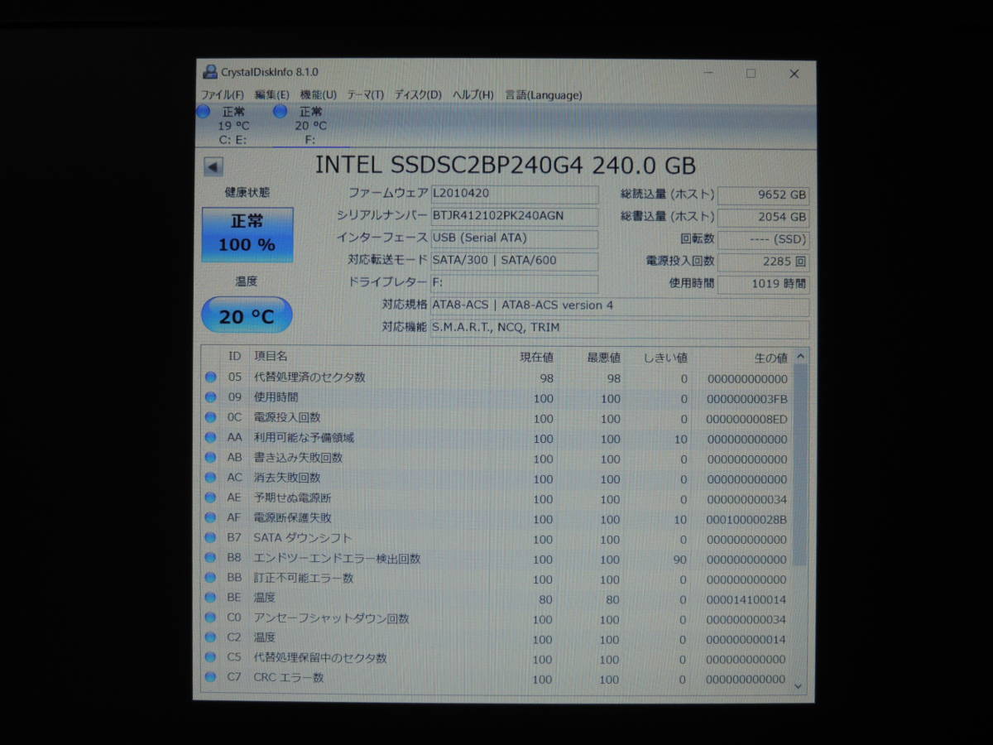Open the テーマ(T) menu
The width and height of the screenshot is (993, 745).
(x=365, y=94)
